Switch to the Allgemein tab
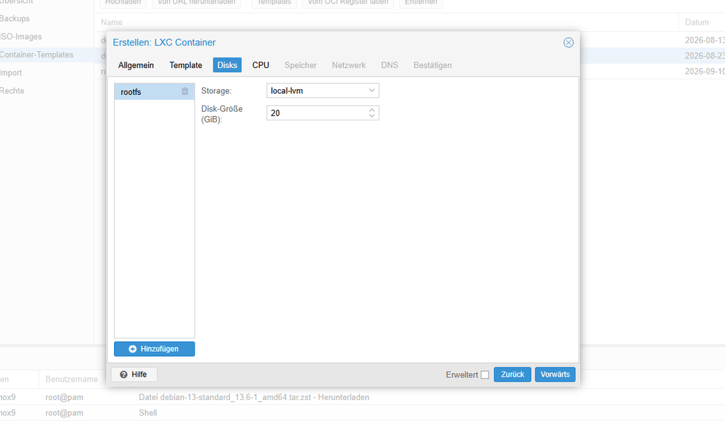725x422 pixels. click(136, 65)
